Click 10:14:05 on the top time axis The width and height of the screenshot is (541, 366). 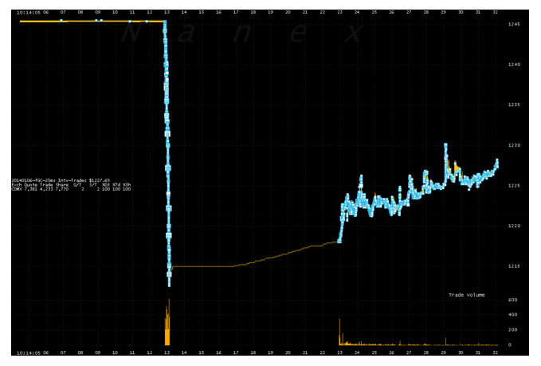click(x=29, y=13)
